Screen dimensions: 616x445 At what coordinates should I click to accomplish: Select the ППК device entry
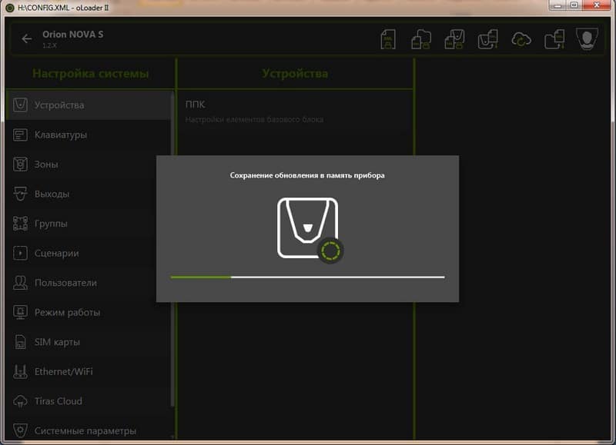pyautogui.click(x=295, y=111)
